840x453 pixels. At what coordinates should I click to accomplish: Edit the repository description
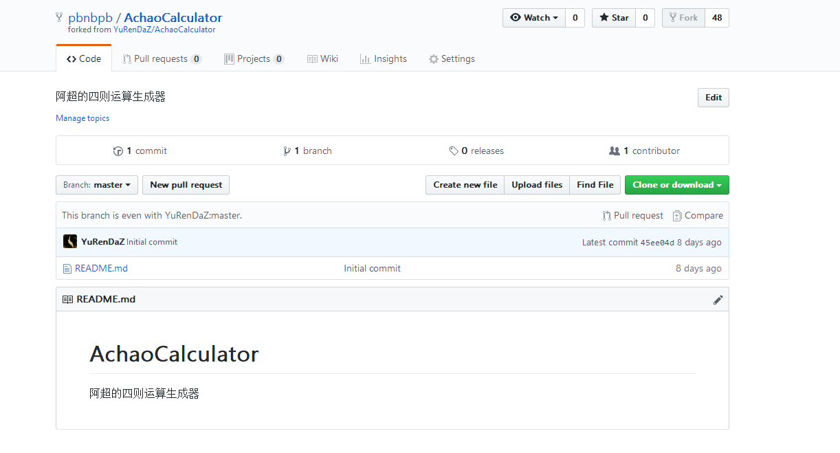[714, 98]
